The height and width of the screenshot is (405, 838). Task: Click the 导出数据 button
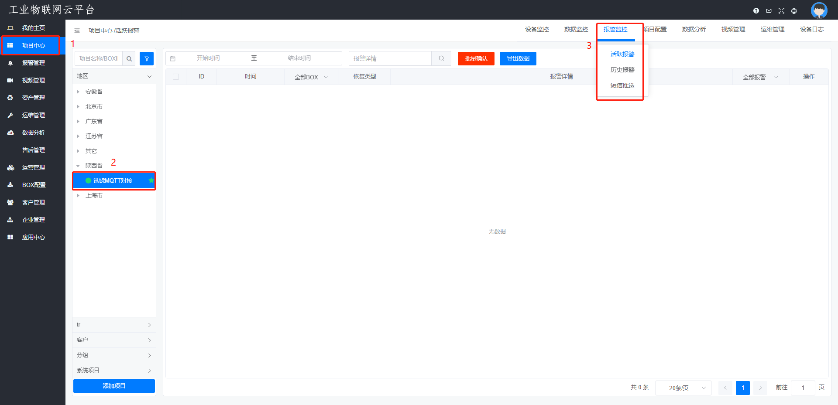point(518,58)
